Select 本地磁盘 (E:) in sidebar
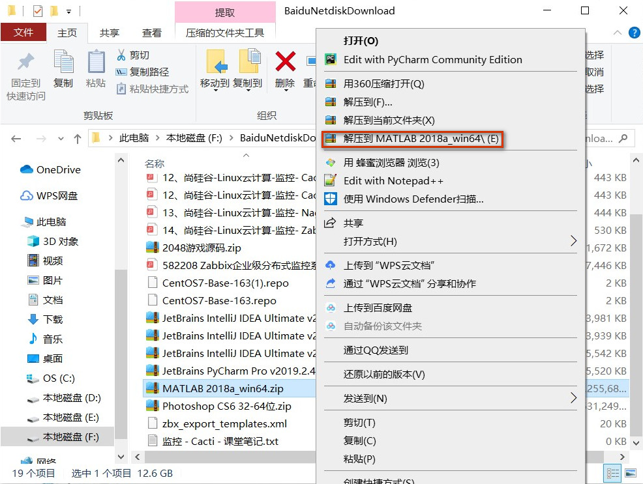Screen dimensions: 643x484 click(63, 418)
